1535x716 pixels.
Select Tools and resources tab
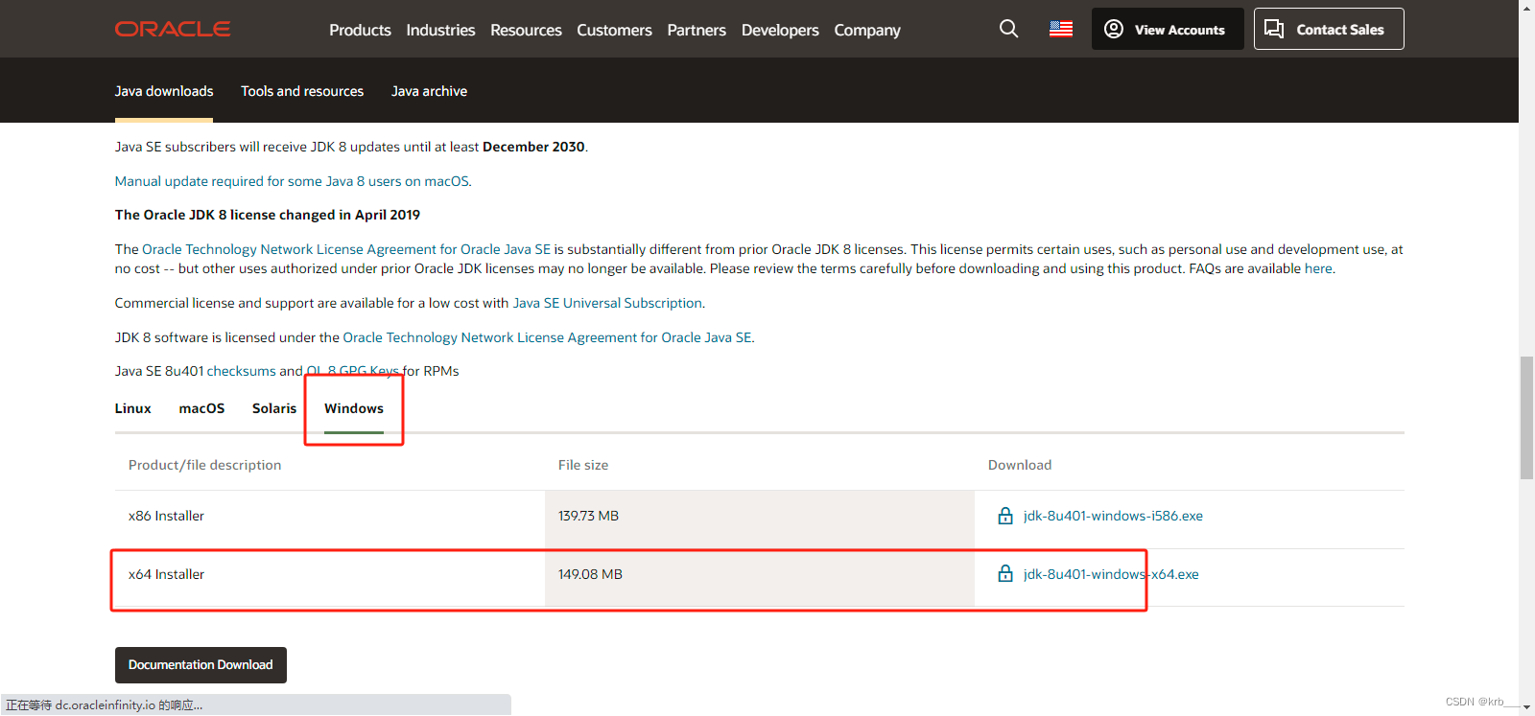click(x=302, y=91)
